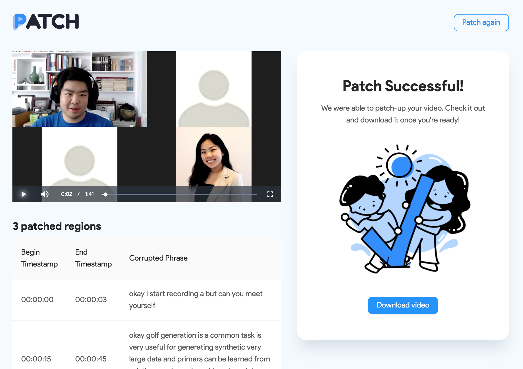The image size is (523, 369).
Task: Click the Corrupted Phrase column header
Action: click(158, 258)
